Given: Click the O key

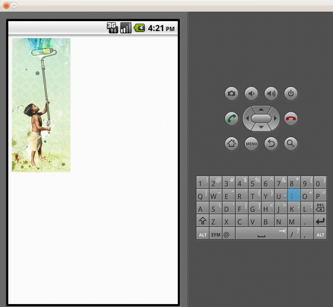Looking at the screenshot, I should [x=307, y=195].
